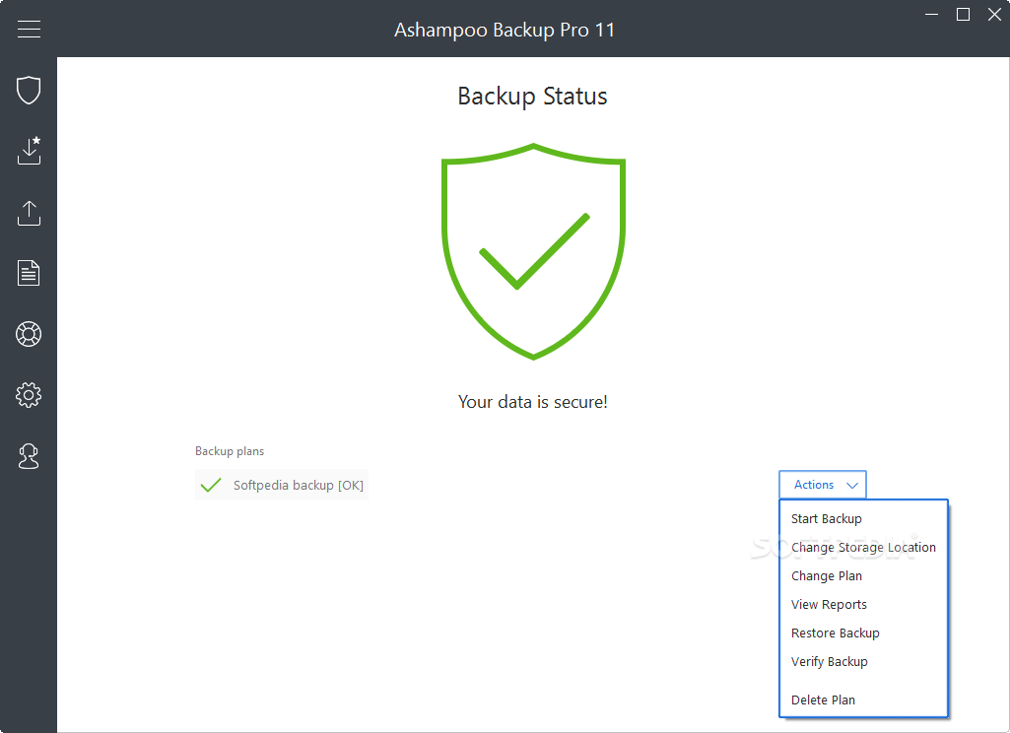Click the green checkmark beside Softpedia backup

click(211, 485)
